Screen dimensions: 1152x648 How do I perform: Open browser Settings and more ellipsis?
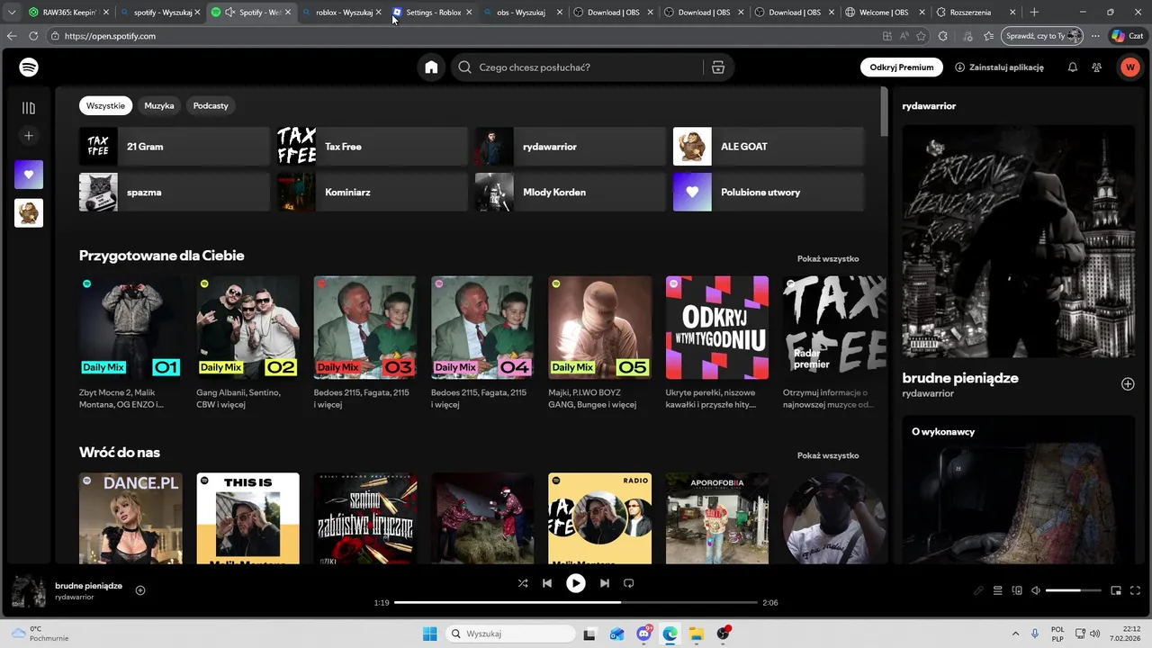click(1095, 36)
